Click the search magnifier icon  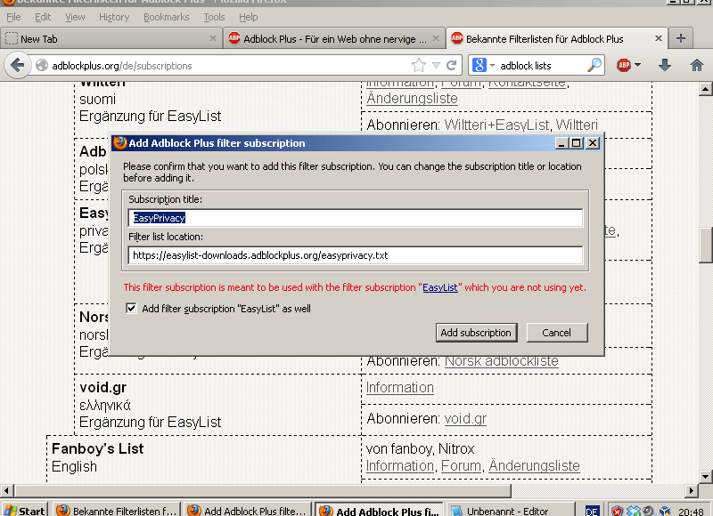click(594, 65)
